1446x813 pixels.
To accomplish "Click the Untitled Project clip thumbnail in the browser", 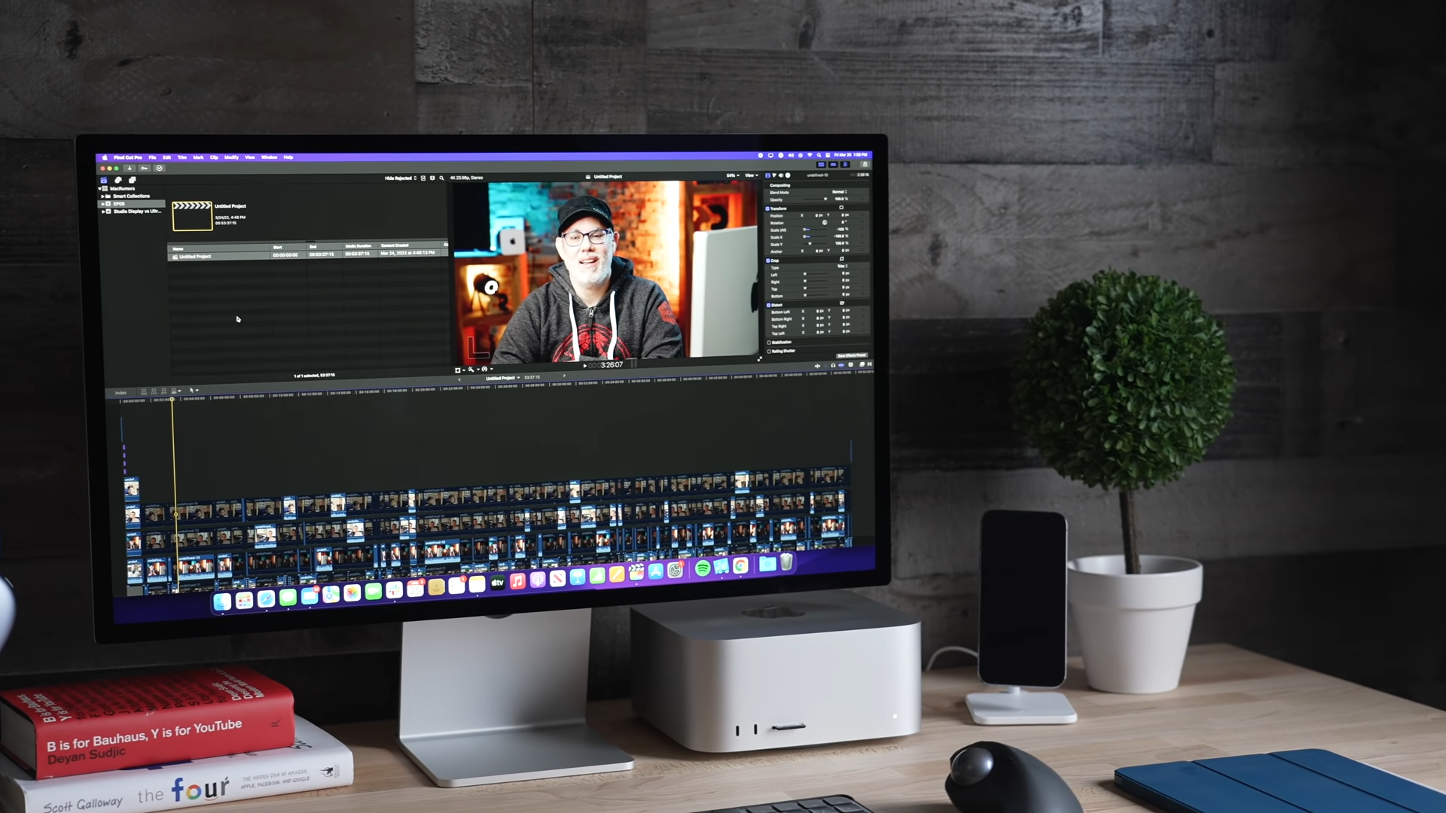I will point(192,215).
